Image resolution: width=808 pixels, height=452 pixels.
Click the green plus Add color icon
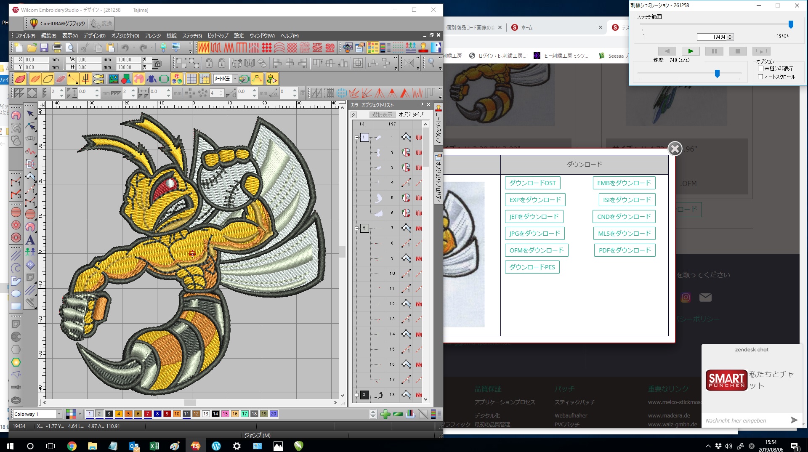pyautogui.click(x=385, y=414)
